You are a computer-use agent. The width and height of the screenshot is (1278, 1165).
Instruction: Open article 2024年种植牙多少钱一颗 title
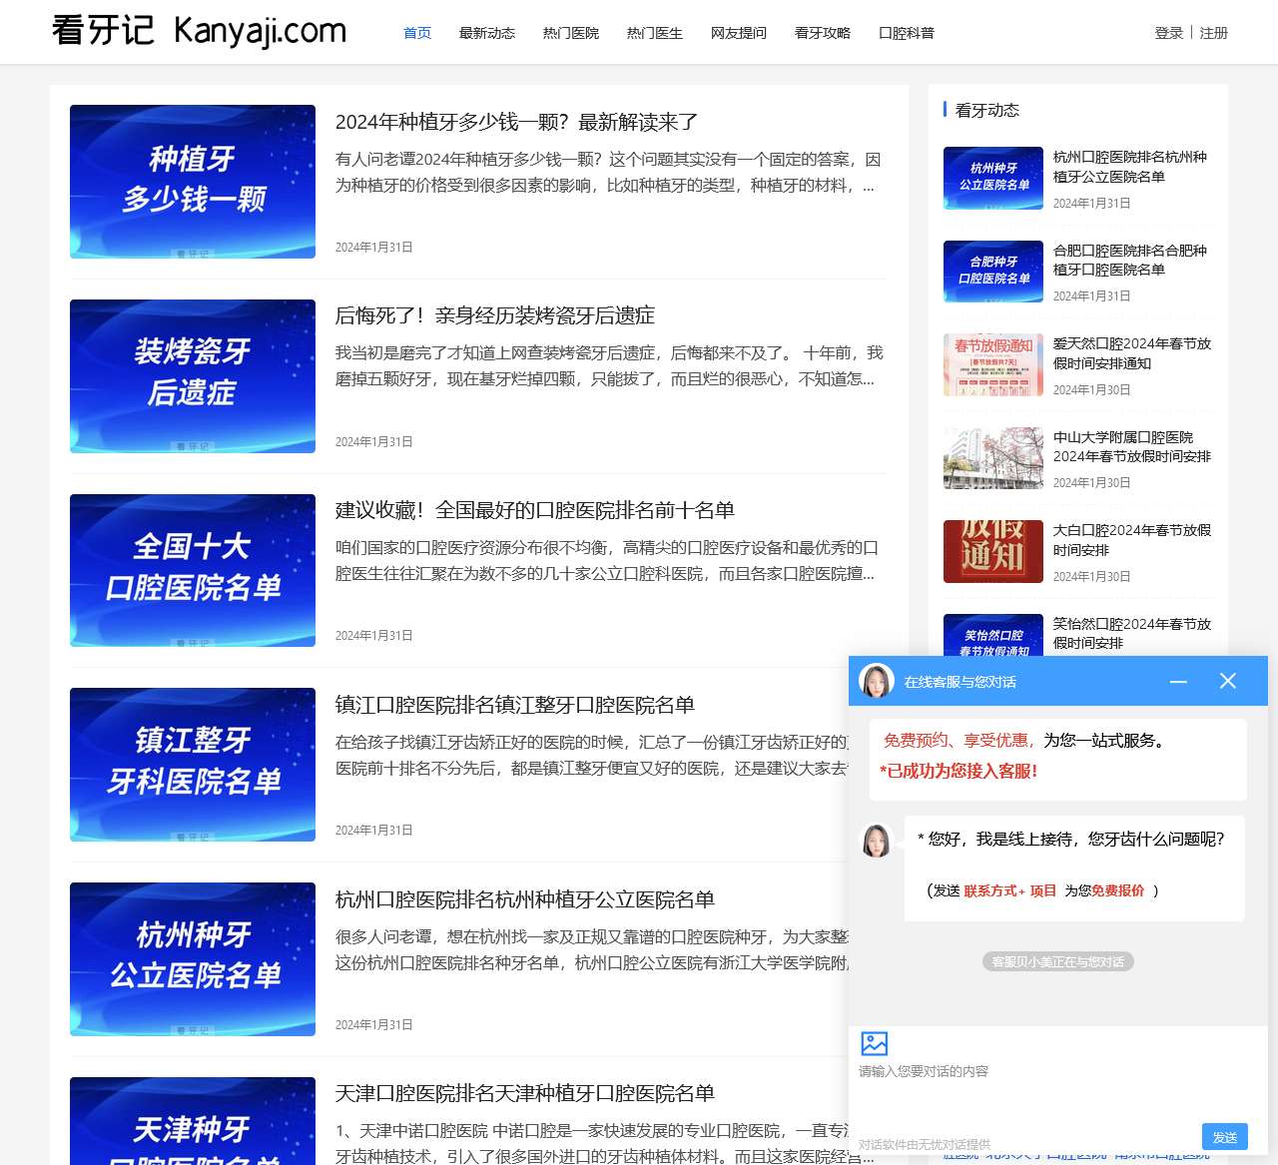(x=517, y=122)
